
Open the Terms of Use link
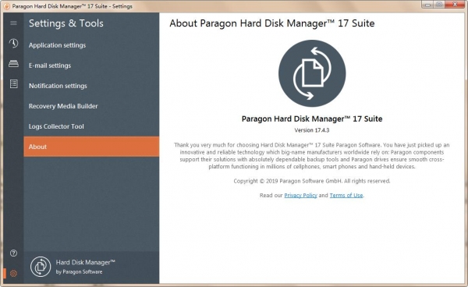pyautogui.click(x=346, y=196)
